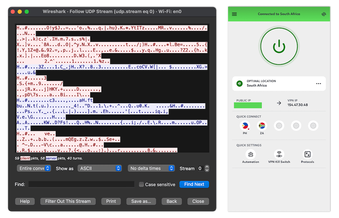Toggle the VPN power button
339x218 pixels.
click(279, 46)
